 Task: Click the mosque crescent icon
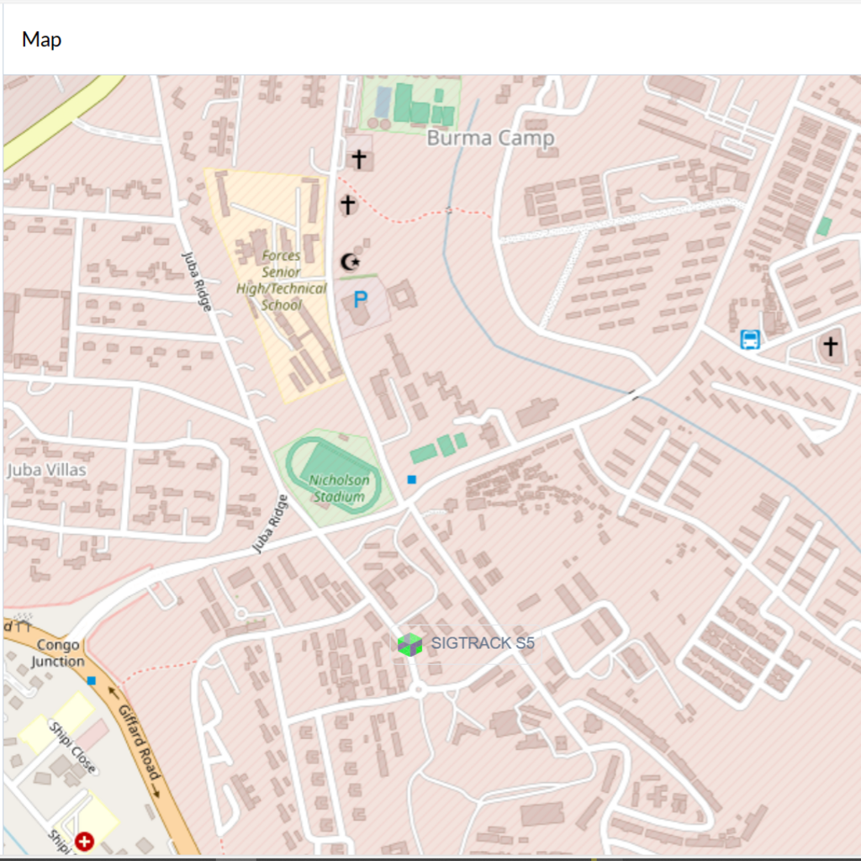click(x=349, y=262)
